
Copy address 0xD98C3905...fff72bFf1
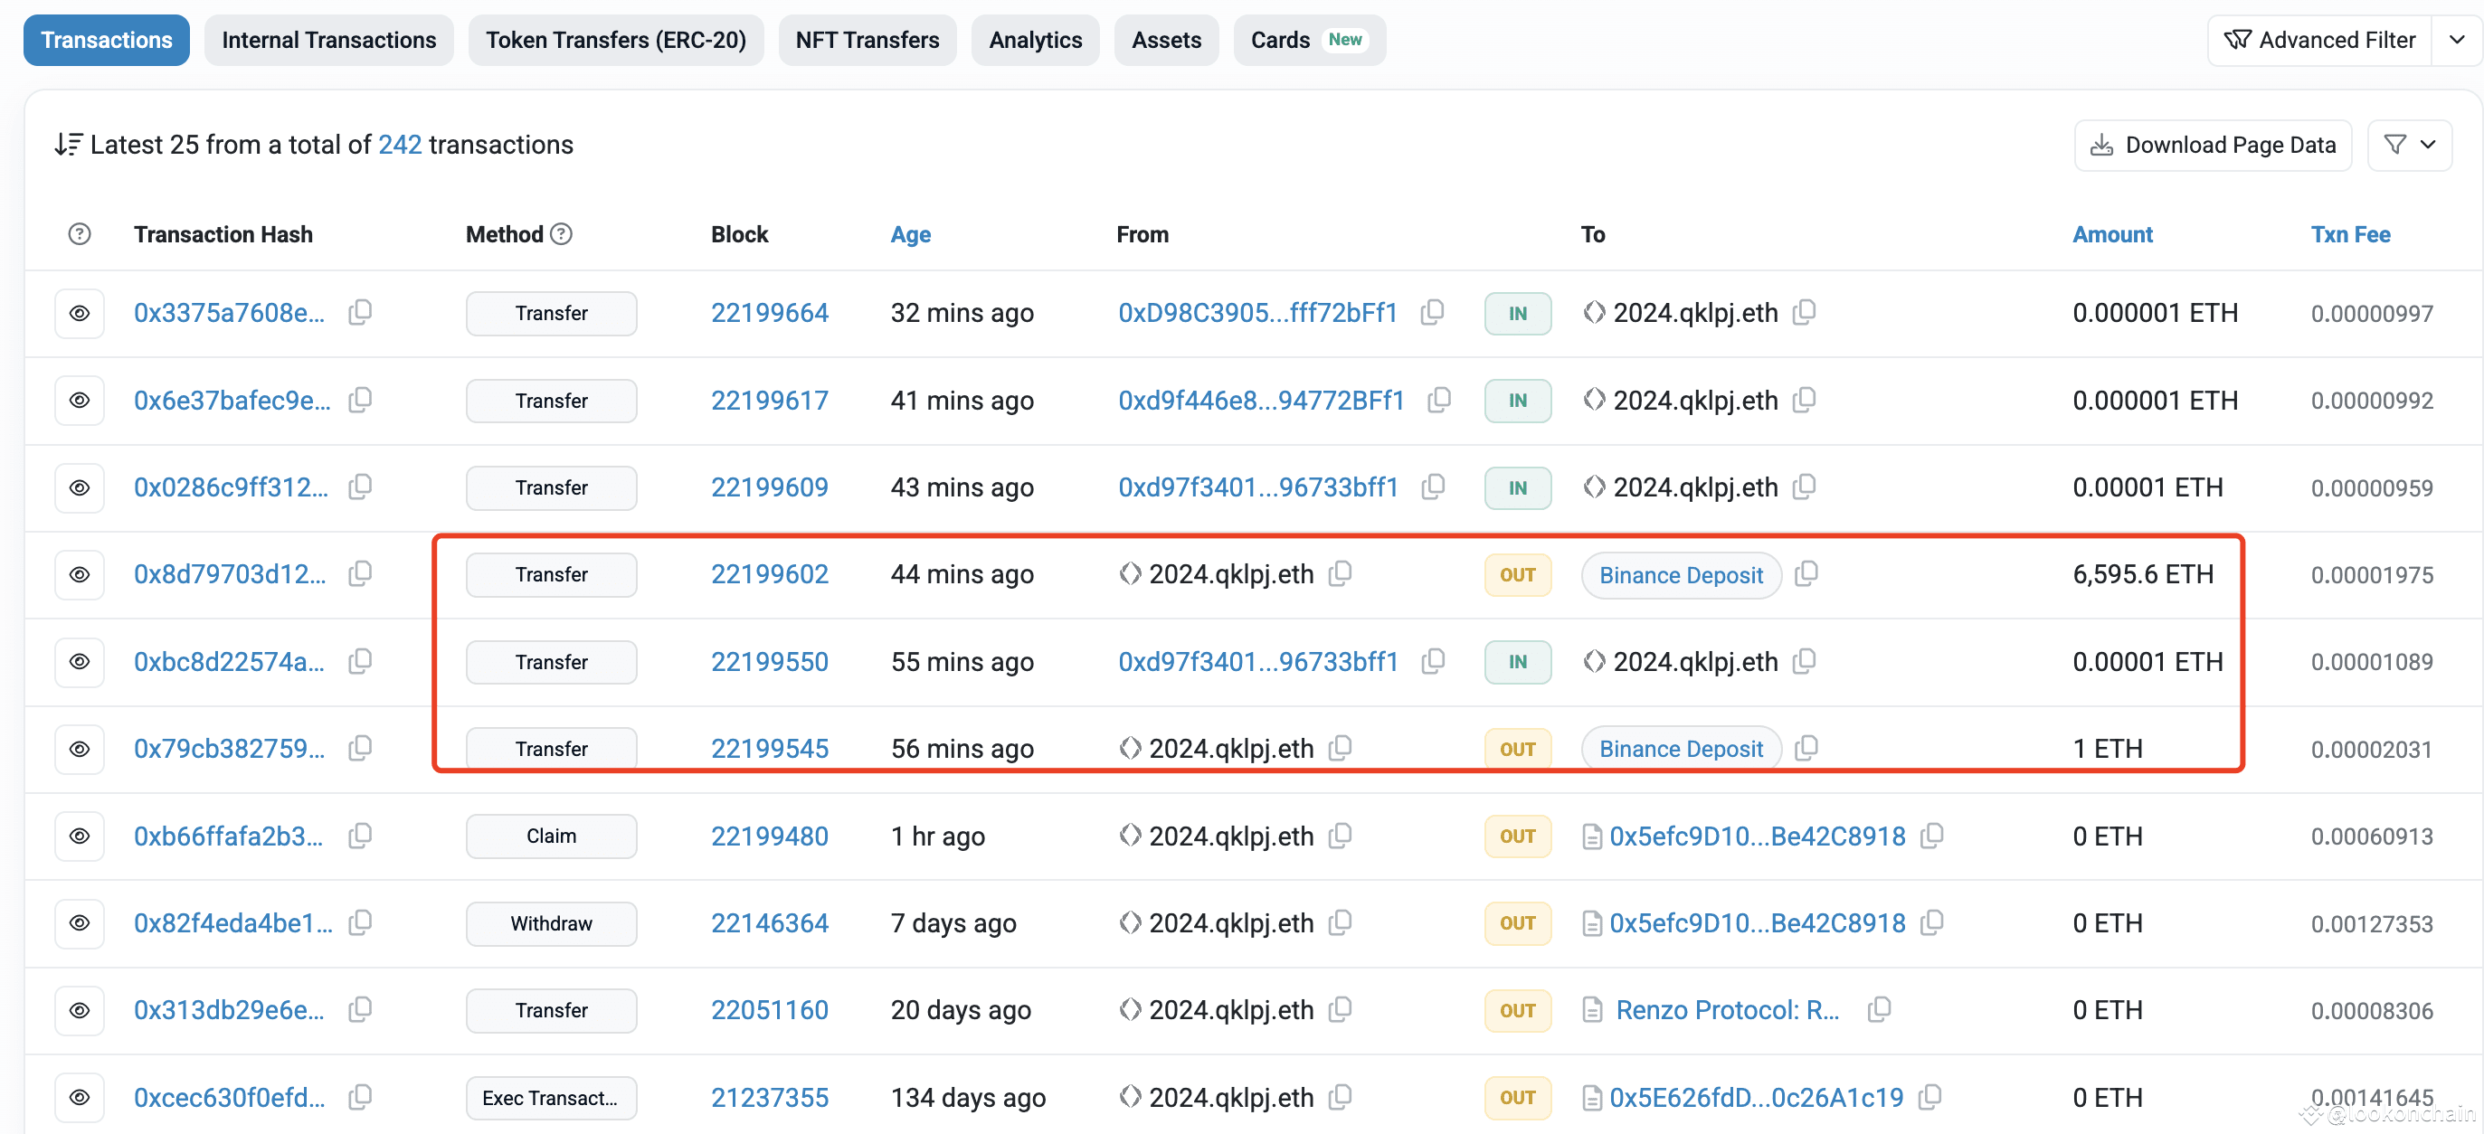[1432, 312]
